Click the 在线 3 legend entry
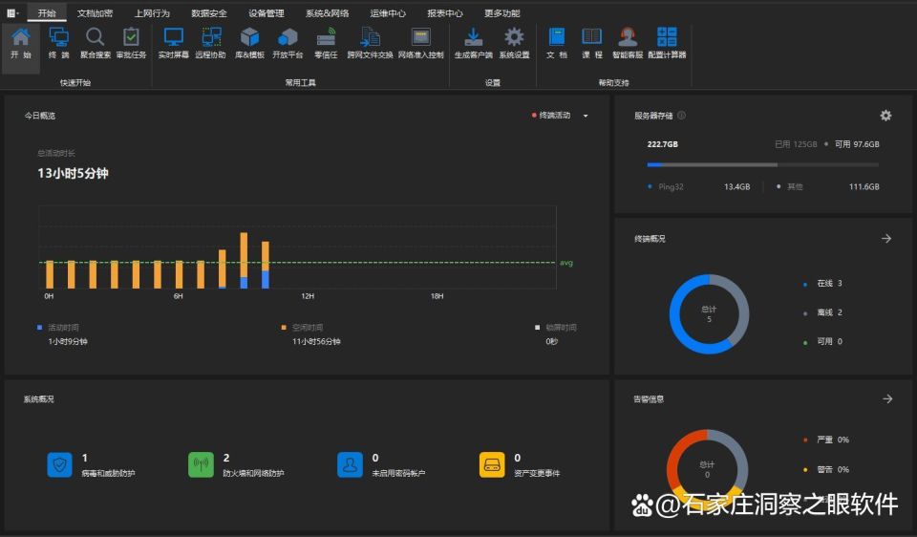The height and width of the screenshot is (537, 917). tap(823, 283)
